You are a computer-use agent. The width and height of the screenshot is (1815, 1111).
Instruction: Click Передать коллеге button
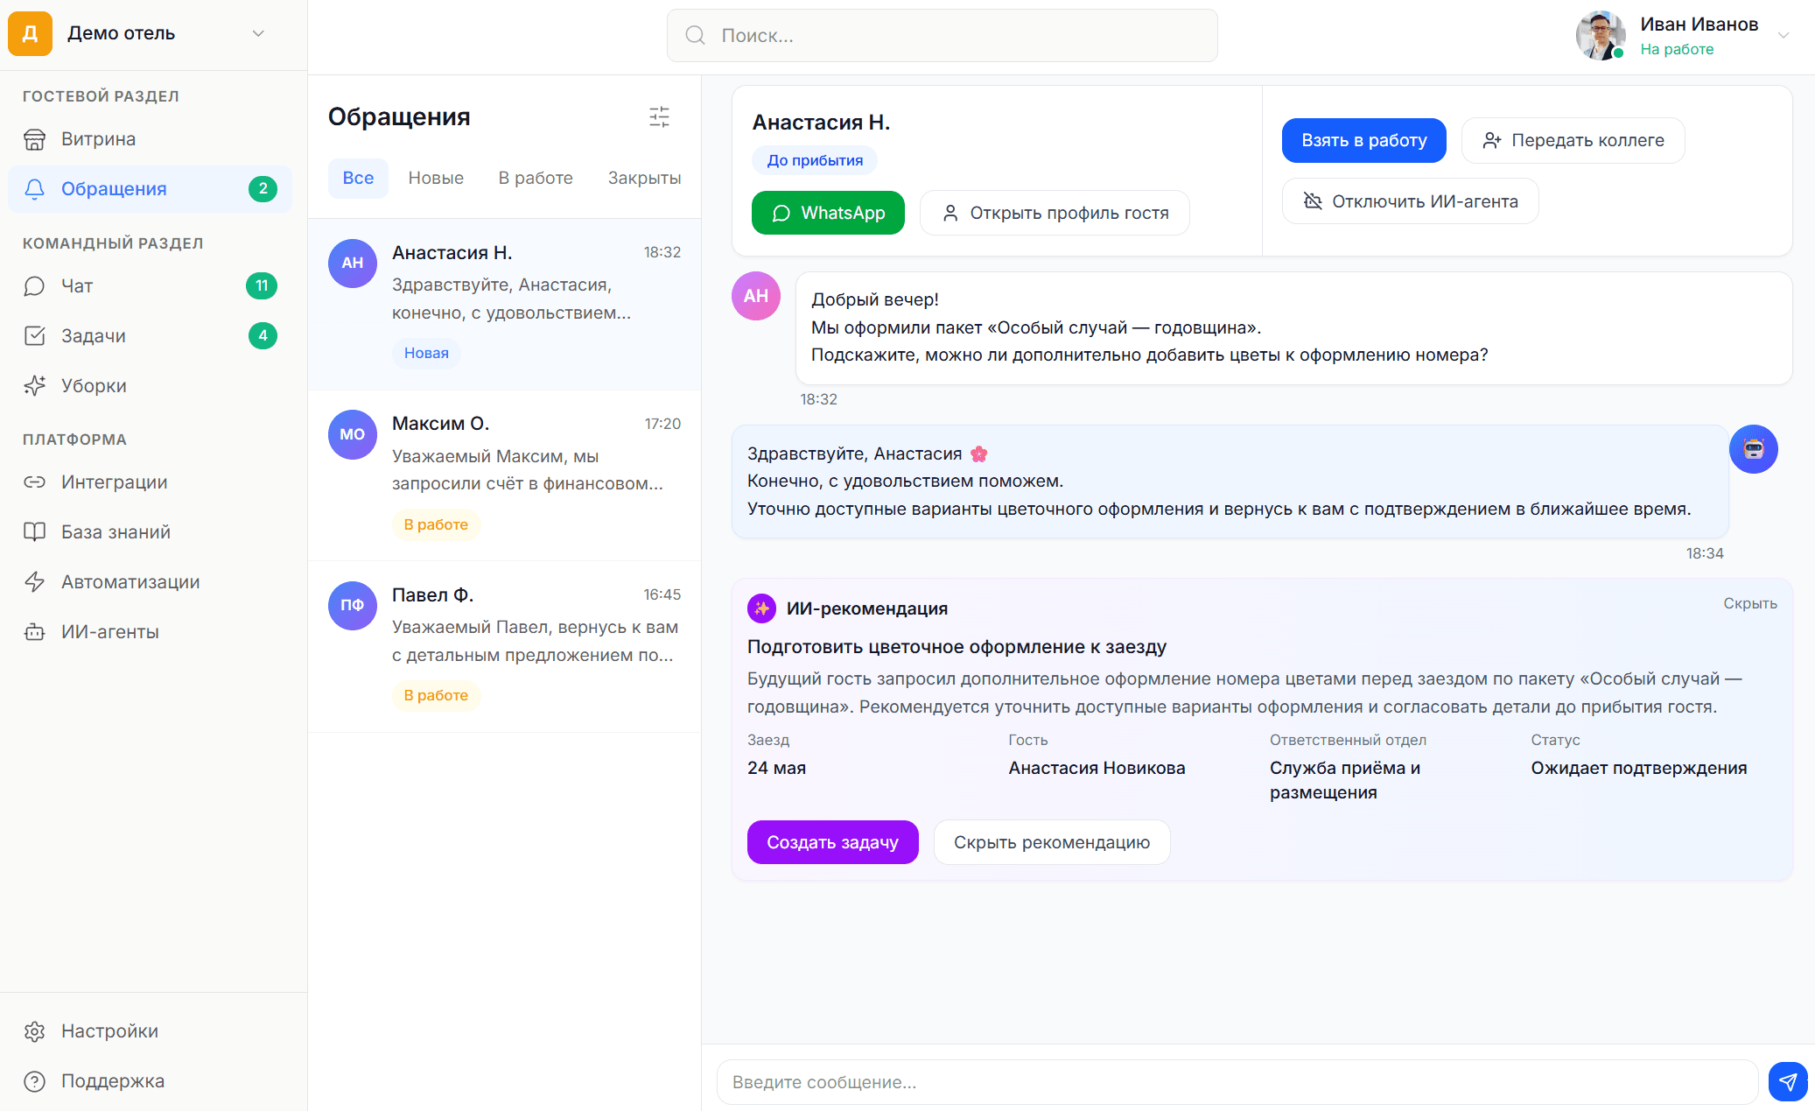click(1573, 141)
